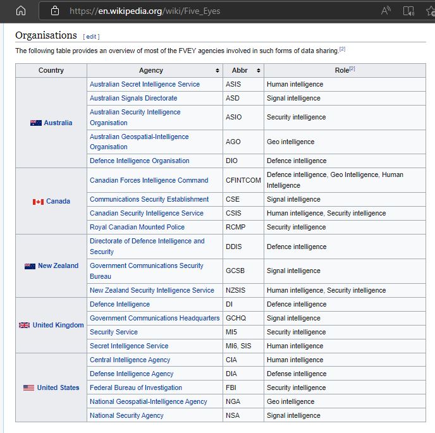Screen dimensions: 435x433
Task: Sort table by Abbr column arrows
Action: click(x=258, y=70)
